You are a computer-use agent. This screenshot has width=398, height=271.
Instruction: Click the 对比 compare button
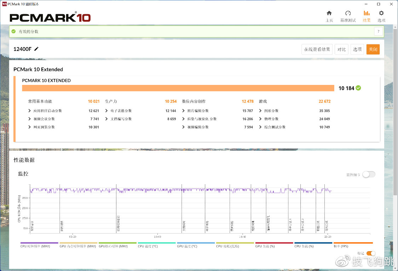coord(341,49)
